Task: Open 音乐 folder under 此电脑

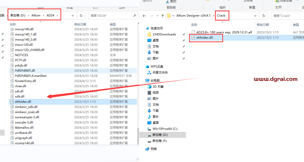Action: tap(156, 117)
